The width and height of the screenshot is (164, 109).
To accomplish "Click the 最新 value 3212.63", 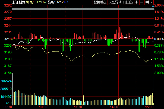I will click(62, 2).
